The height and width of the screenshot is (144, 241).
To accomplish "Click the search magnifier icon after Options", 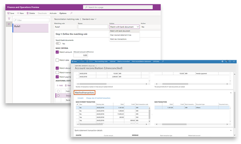I will click(x=72, y=13).
